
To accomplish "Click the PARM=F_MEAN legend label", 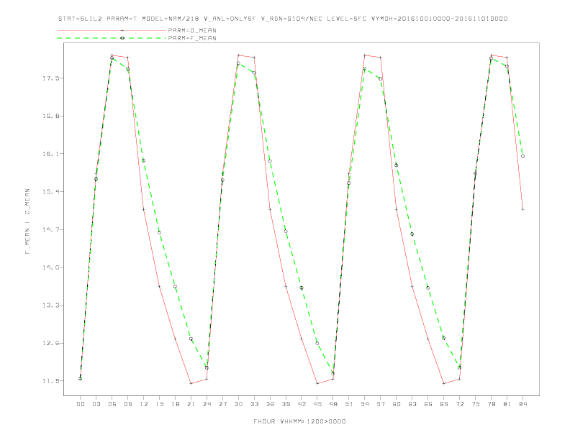I will [192, 38].
